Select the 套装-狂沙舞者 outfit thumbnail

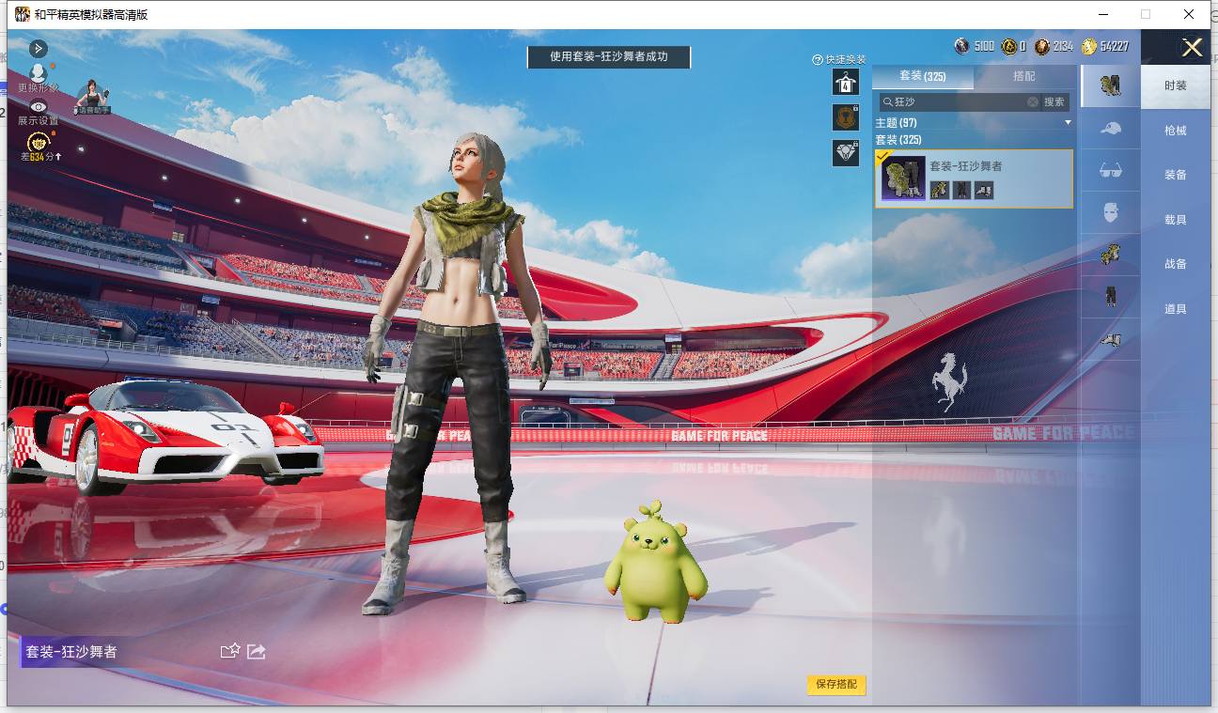(902, 178)
